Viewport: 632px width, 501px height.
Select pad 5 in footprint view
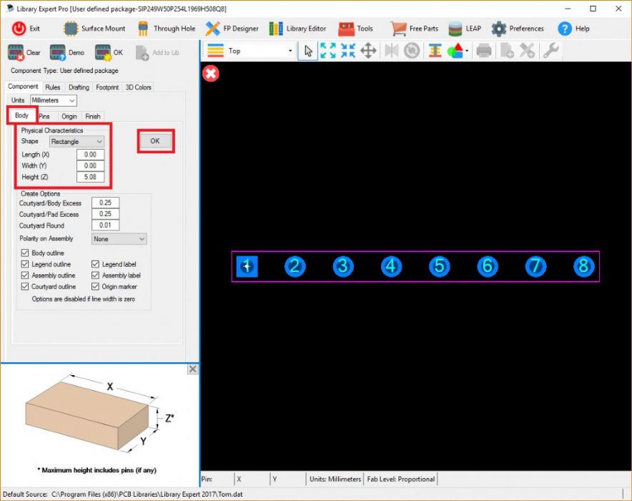coord(440,266)
